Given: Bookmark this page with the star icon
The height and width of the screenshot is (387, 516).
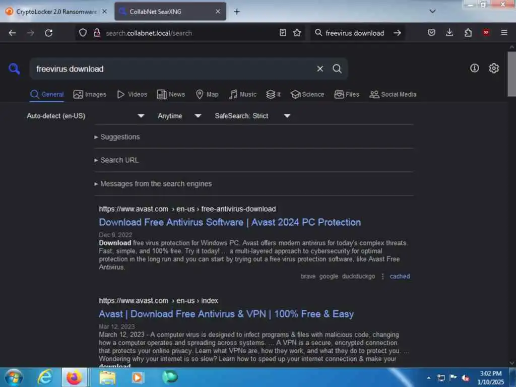Looking at the screenshot, I should pos(297,33).
